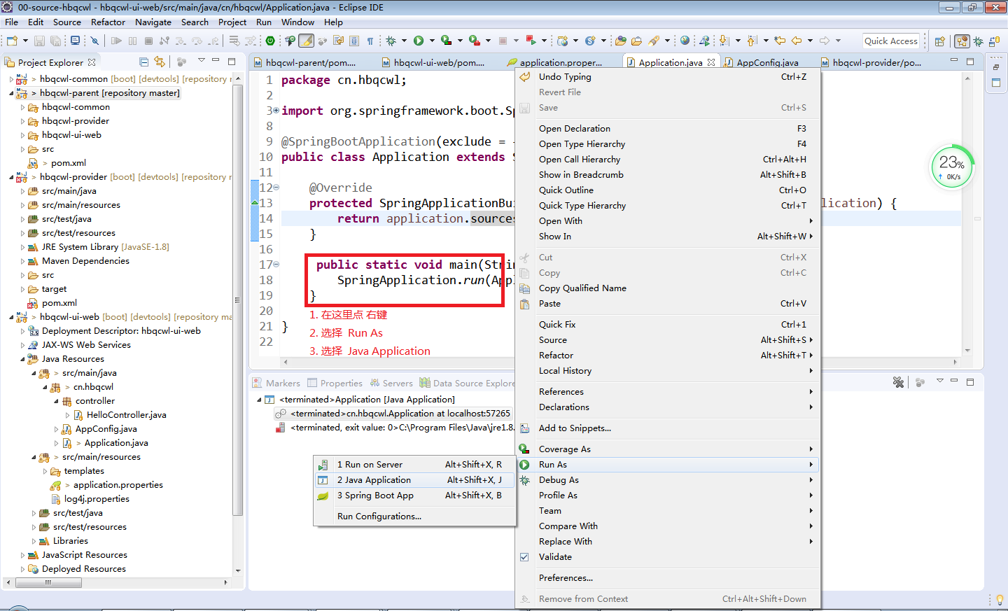Expand the templates folder node
Viewport: 1008px width, 611px height.
[x=45, y=471]
